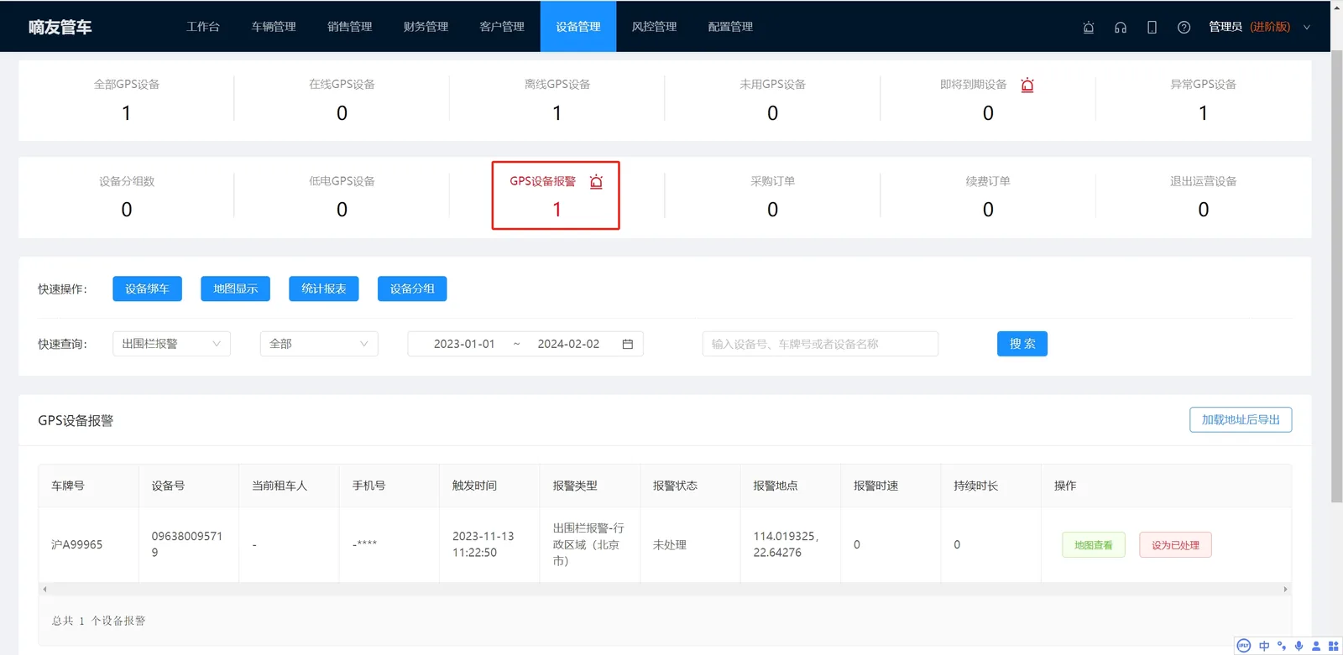Open the calendar icon in date range
The width and height of the screenshot is (1343, 655).
(627, 344)
